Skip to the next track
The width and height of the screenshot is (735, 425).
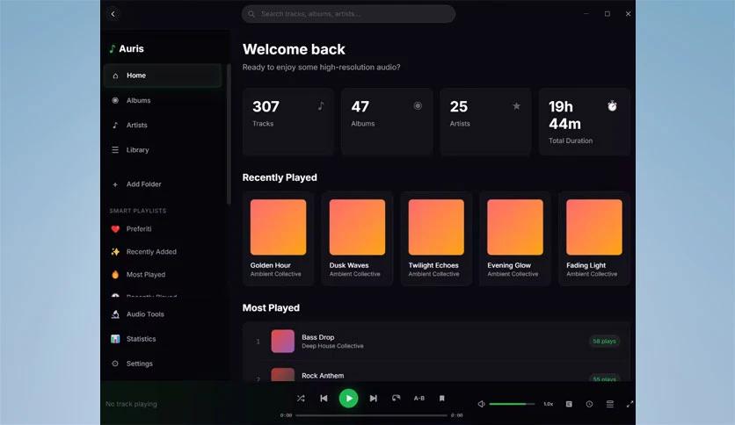click(373, 399)
